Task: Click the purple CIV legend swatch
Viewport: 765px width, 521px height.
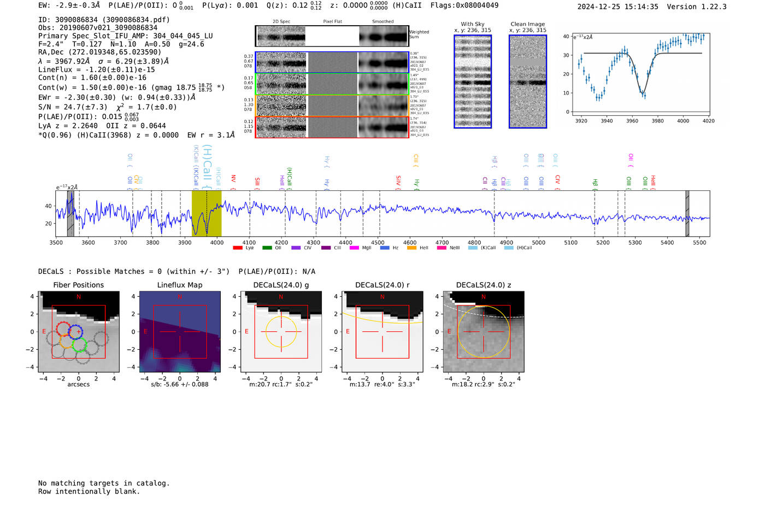Action: tap(296, 248)
